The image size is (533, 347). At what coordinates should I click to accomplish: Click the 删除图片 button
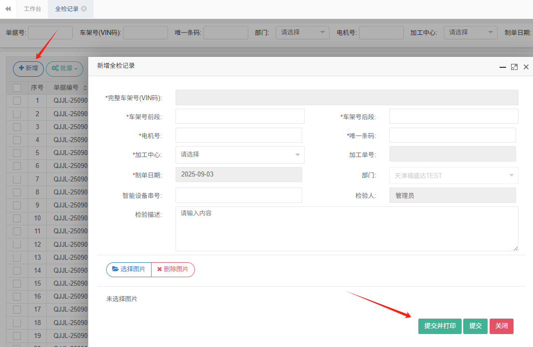tap(173, 269)
